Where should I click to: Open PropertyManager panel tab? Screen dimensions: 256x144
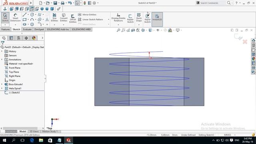[11, 38]
